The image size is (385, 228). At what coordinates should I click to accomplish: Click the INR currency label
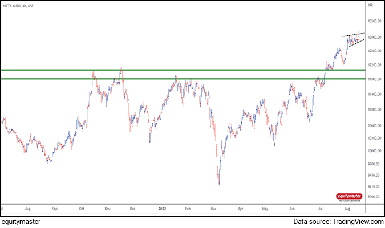click(x=372, y=6)
